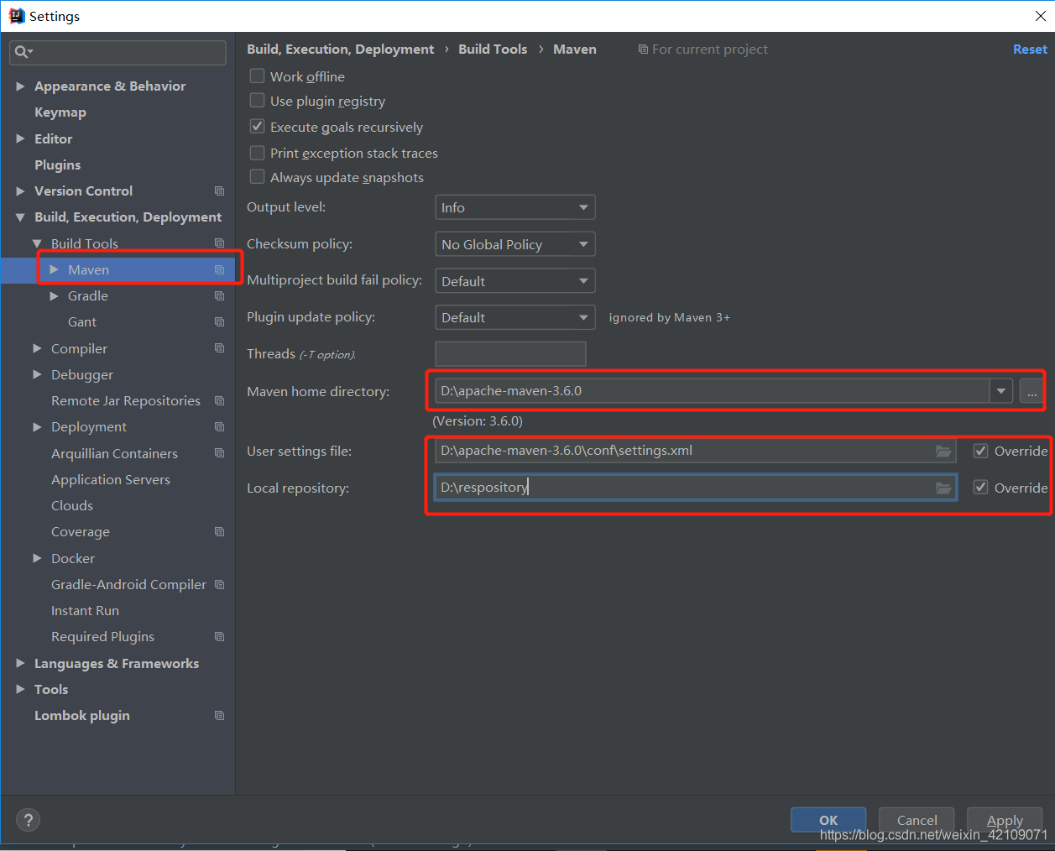Collapse Build, Execution, Deployment node
This screenshot has width=1055, height=851.
[20, 217]
